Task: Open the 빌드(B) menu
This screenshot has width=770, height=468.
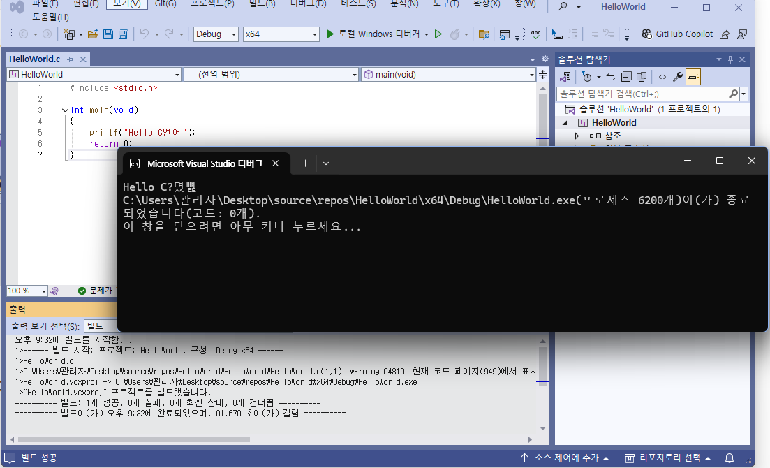Action: (262, 4)
